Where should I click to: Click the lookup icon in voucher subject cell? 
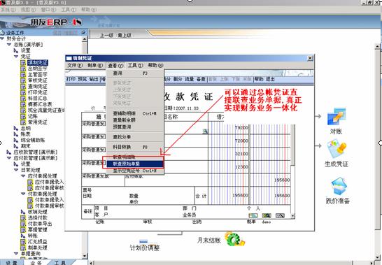click(206, 131)
